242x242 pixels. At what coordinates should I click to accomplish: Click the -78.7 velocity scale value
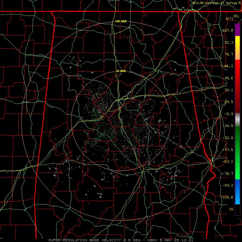tap(228, 174)
